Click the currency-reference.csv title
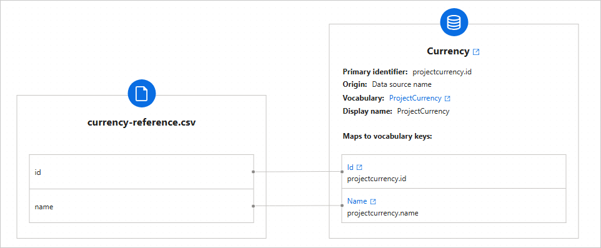The image size is (601, 248). click(141, 122)
